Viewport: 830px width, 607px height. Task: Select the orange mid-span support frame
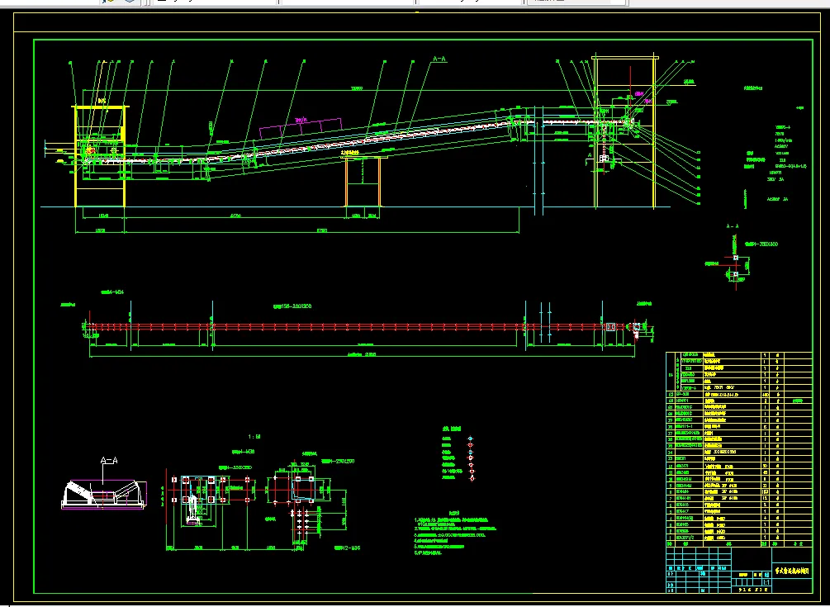[363, 182]
